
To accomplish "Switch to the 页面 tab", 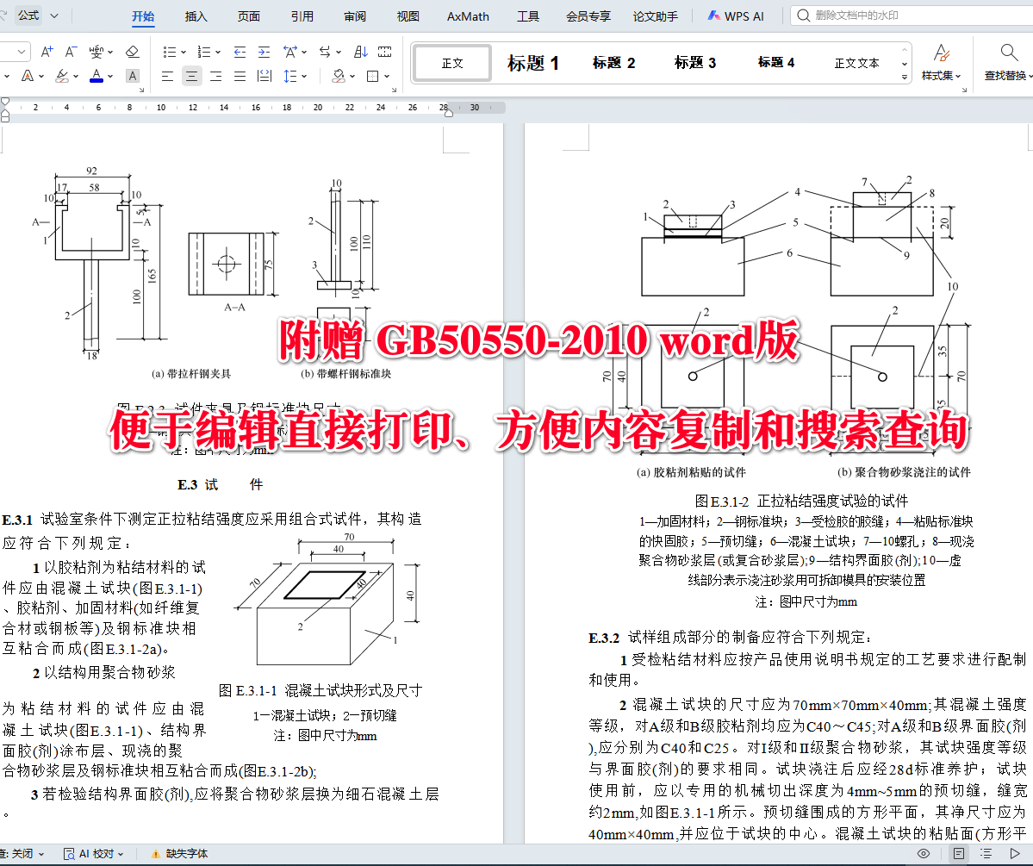I will point(249,16).
